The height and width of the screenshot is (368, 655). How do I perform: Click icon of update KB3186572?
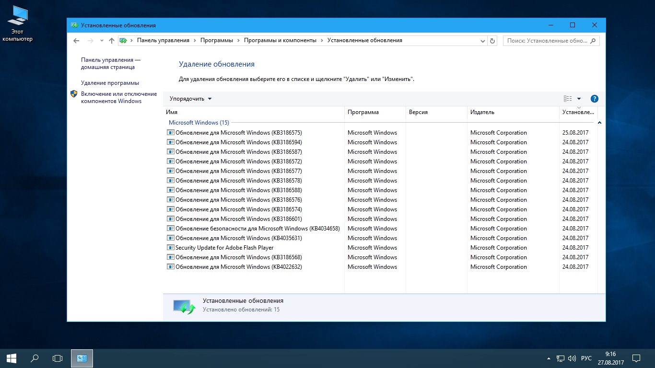170,161
